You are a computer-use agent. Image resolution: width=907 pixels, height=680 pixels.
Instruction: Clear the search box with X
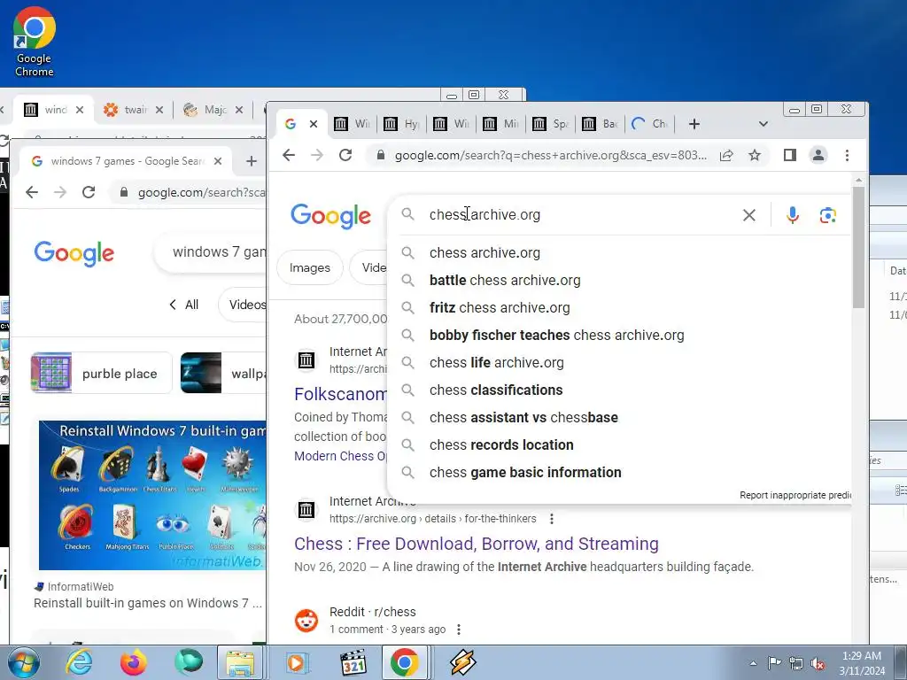[x=749, y=215]
